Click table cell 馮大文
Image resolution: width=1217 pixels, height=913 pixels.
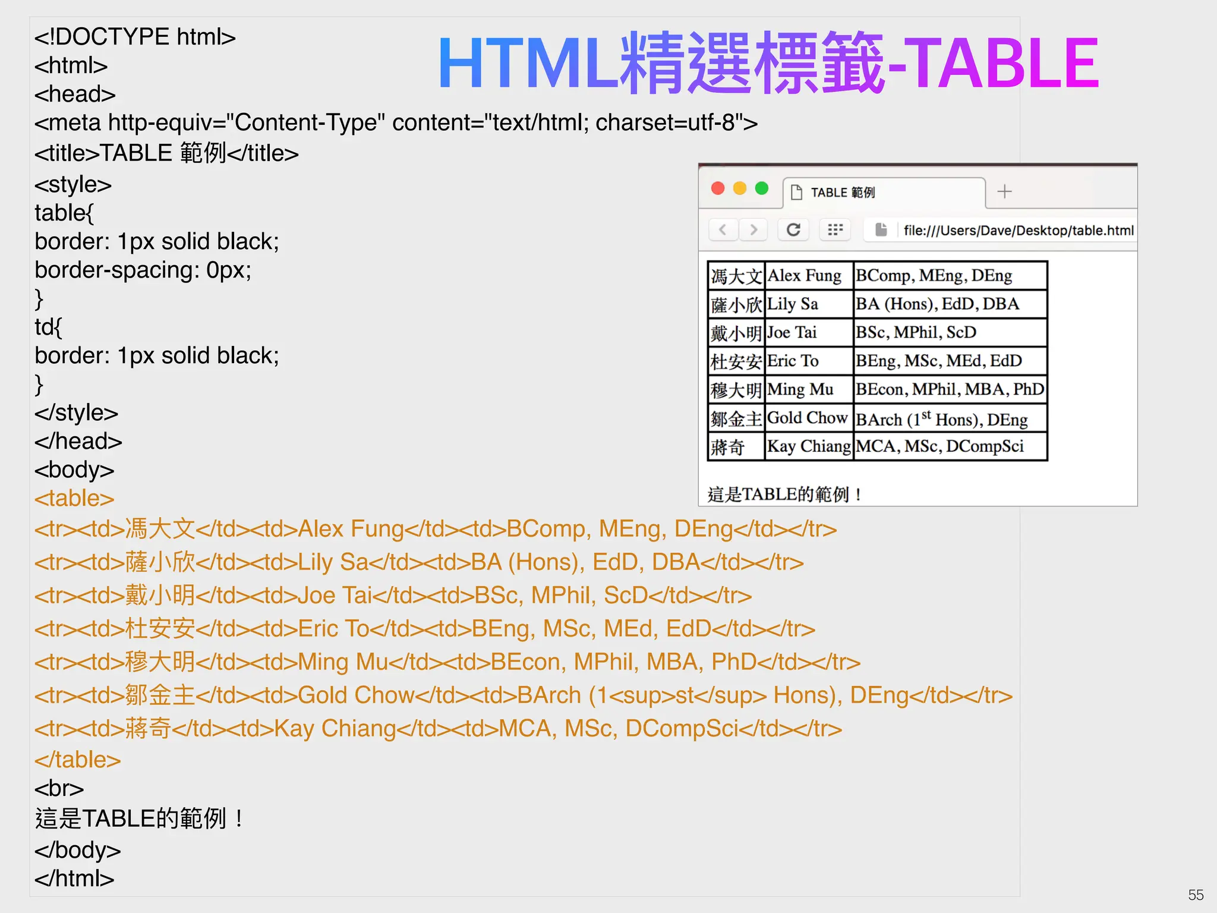pyautogui.click(x=736, y=276)
